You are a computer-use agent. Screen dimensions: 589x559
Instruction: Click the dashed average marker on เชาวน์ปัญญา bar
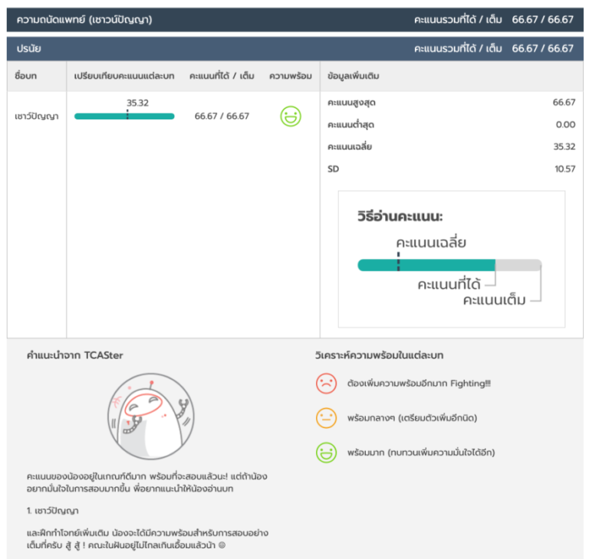click(127, 115)
